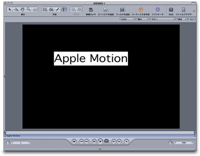Select the Bezier mask tool
Screen dimensions: 200x156
coord(79,10)
